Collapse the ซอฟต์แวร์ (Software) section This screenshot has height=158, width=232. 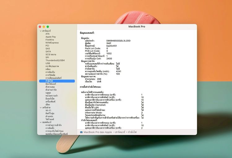click(x=40, y=122)
